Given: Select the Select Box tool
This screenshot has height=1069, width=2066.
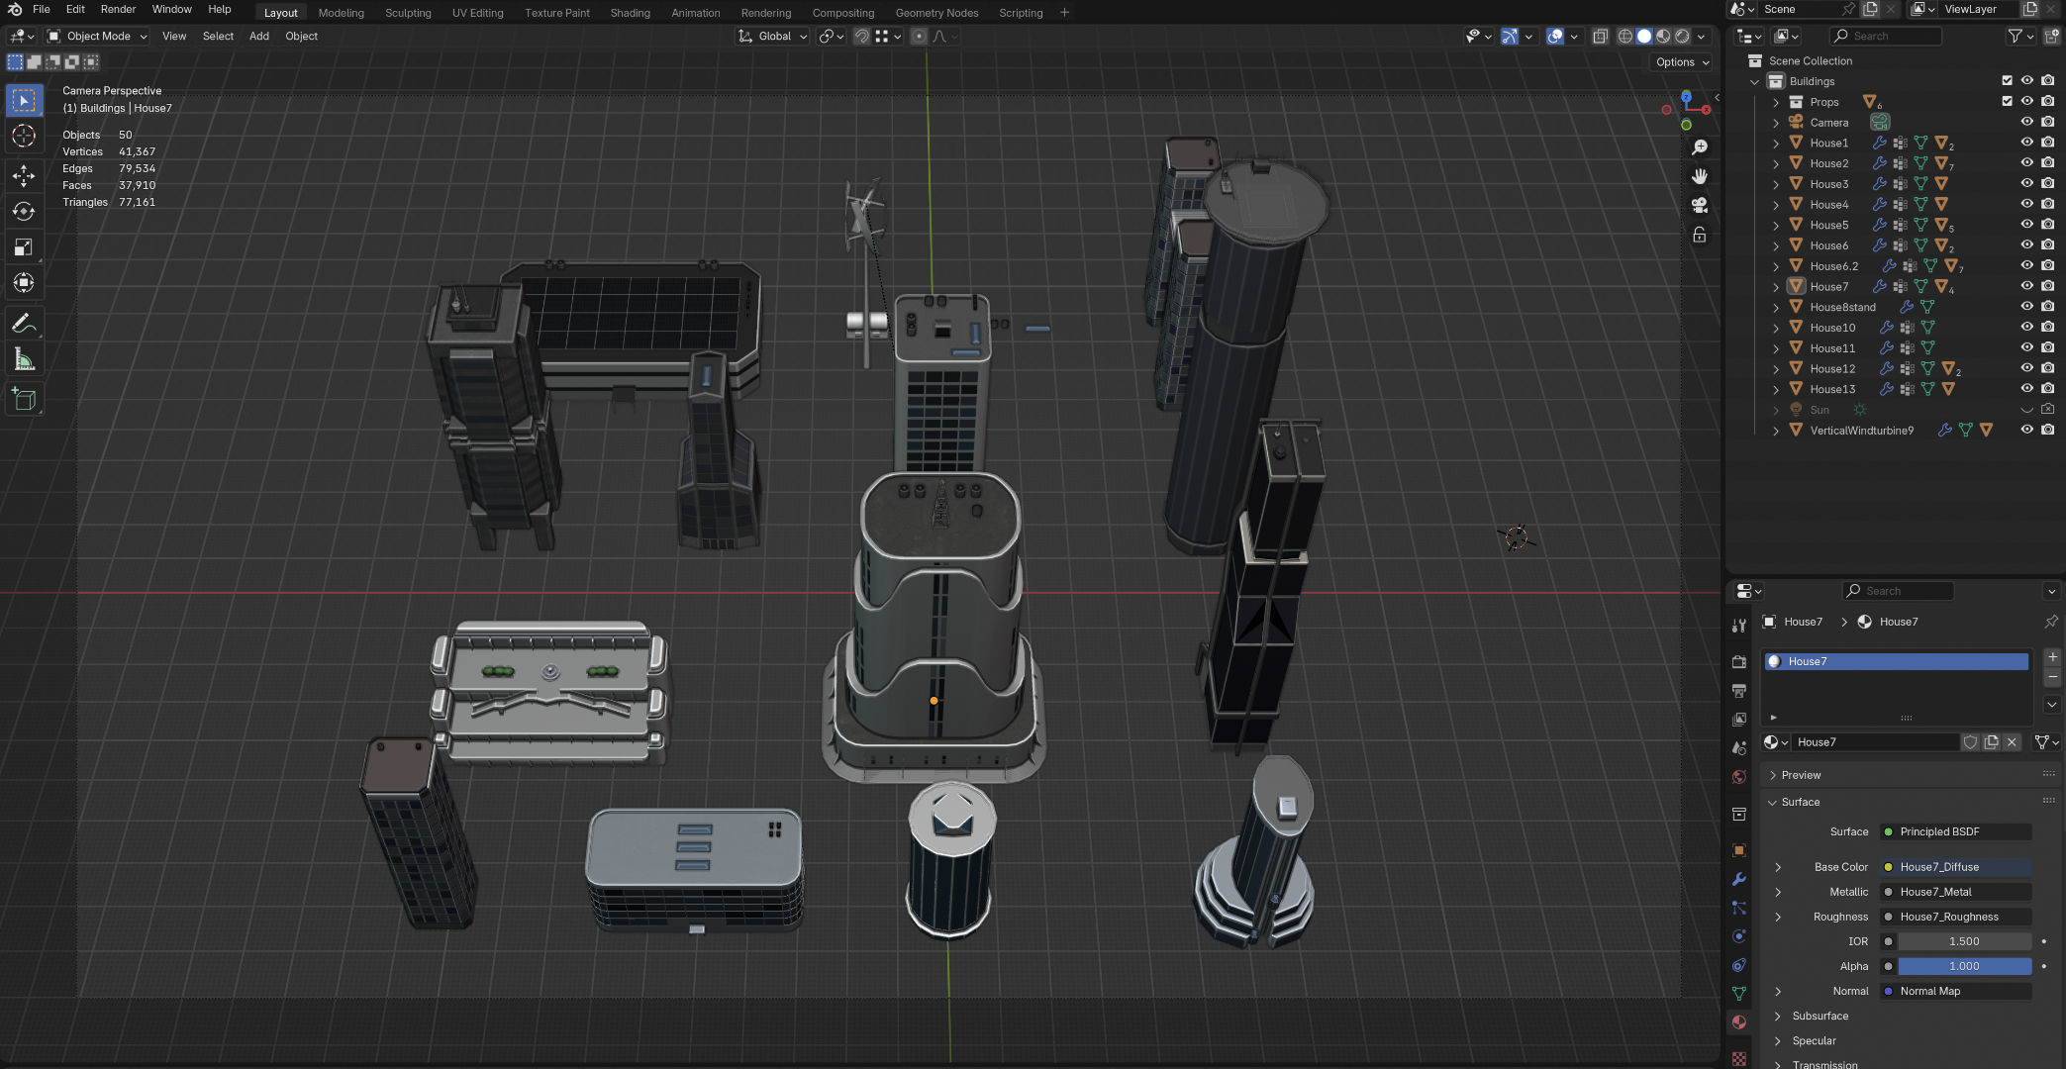Looking at the screenshot, I should point(24,100).
